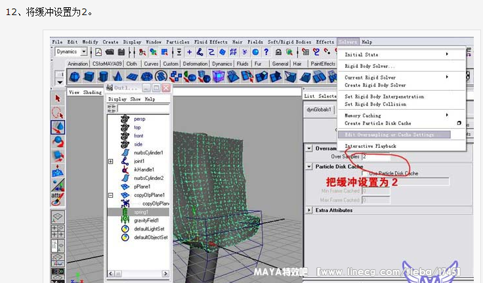
Task: Collapse the Oversampling section
Action: pyautogui.click(x=309, y=148)
